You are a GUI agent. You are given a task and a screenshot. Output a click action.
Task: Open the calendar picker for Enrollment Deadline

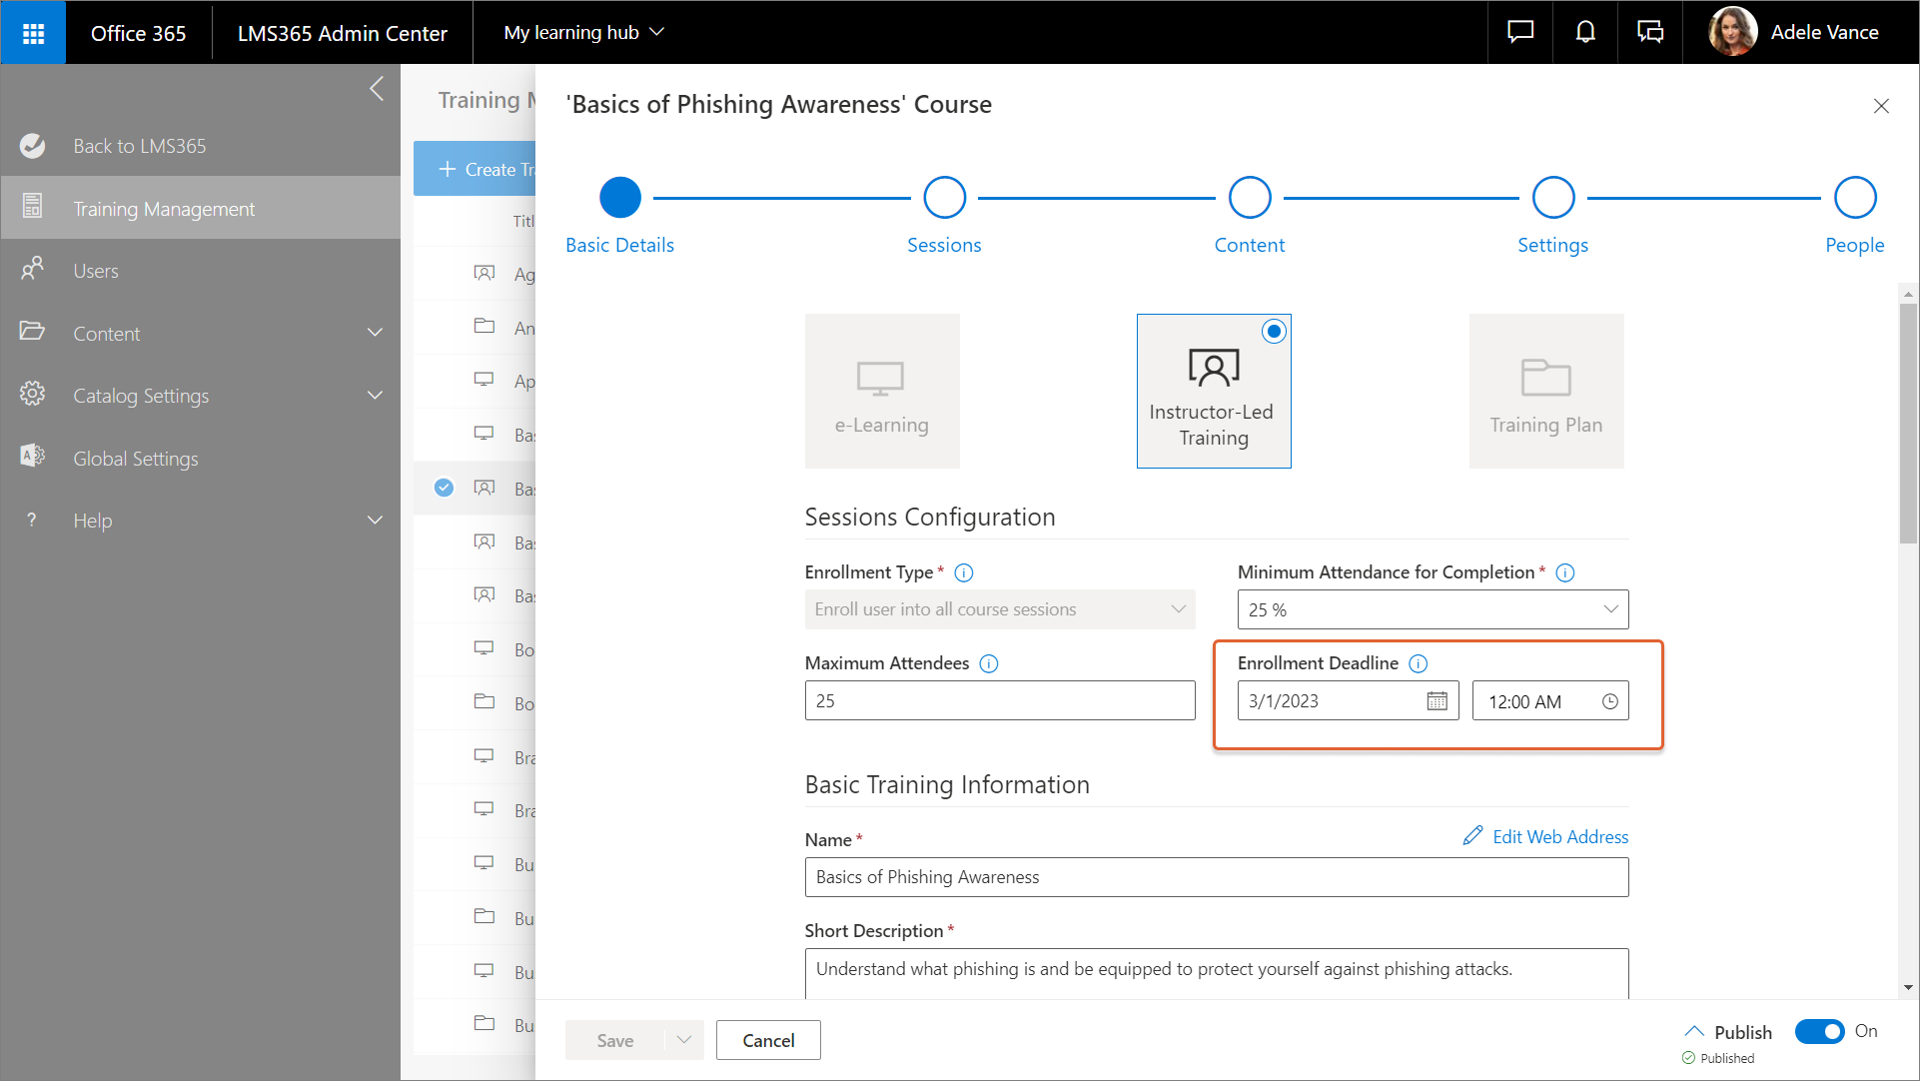[x=1437, y=701]
